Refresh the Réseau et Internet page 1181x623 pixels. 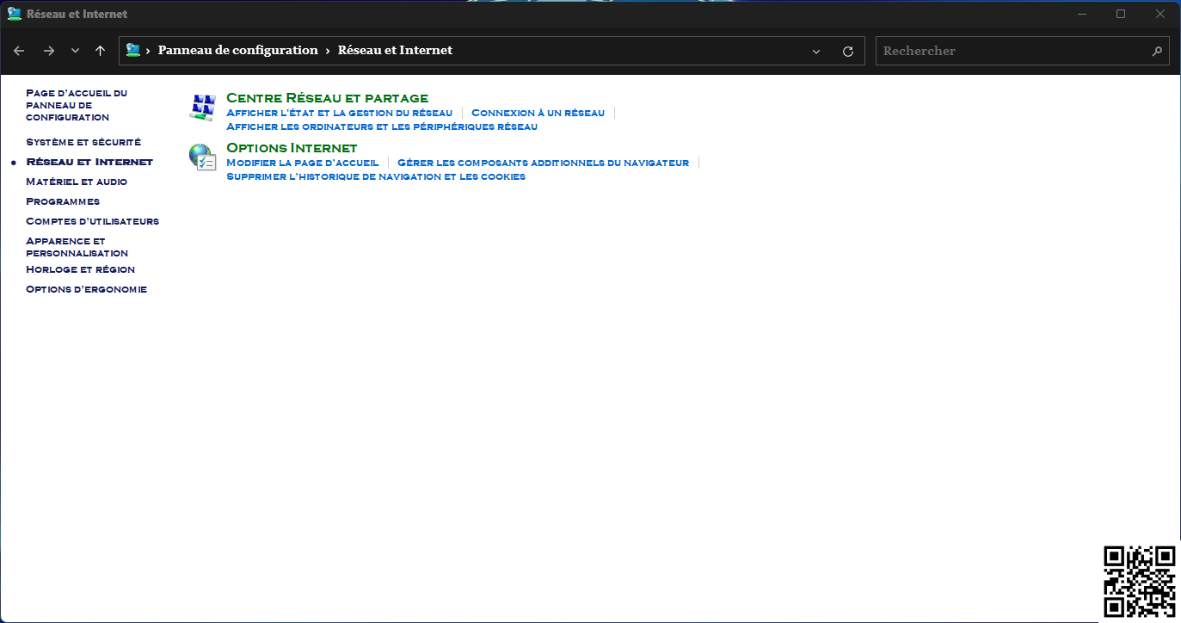[x=848, y=51]
